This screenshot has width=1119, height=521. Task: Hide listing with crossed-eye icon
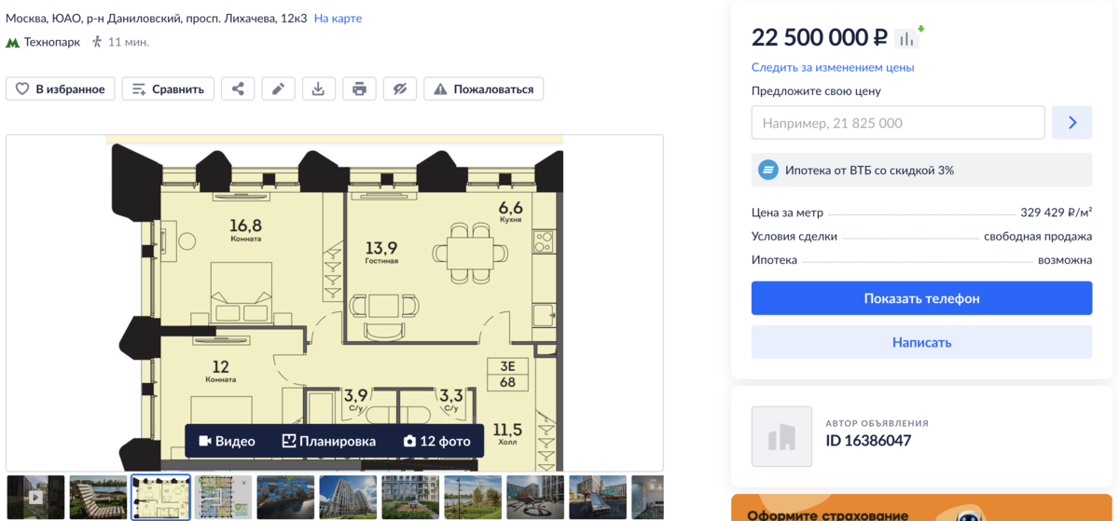[399, 89]
